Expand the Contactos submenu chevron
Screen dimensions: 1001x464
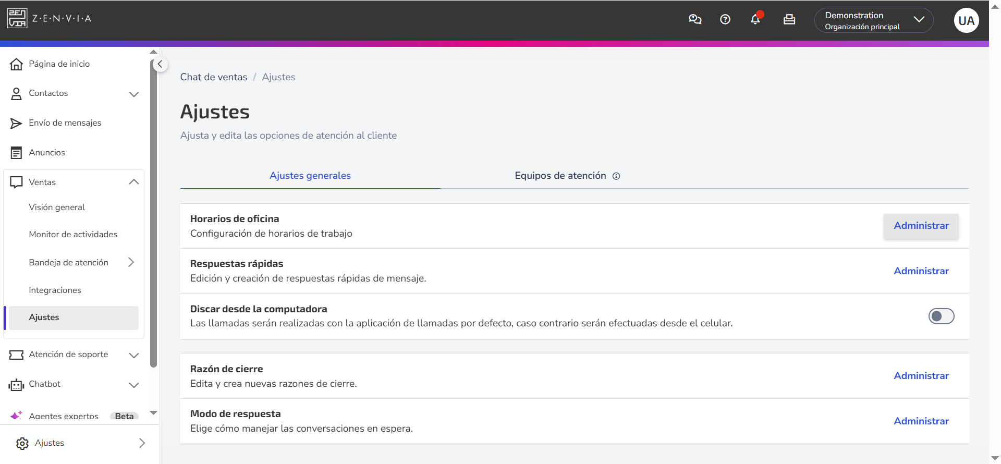coord(134,94)
